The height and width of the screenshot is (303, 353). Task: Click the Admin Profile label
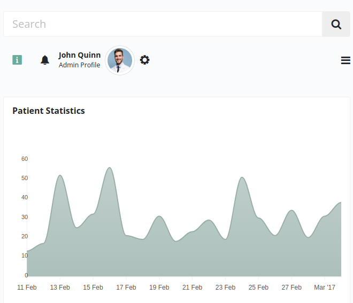click(x=79, y=65)
